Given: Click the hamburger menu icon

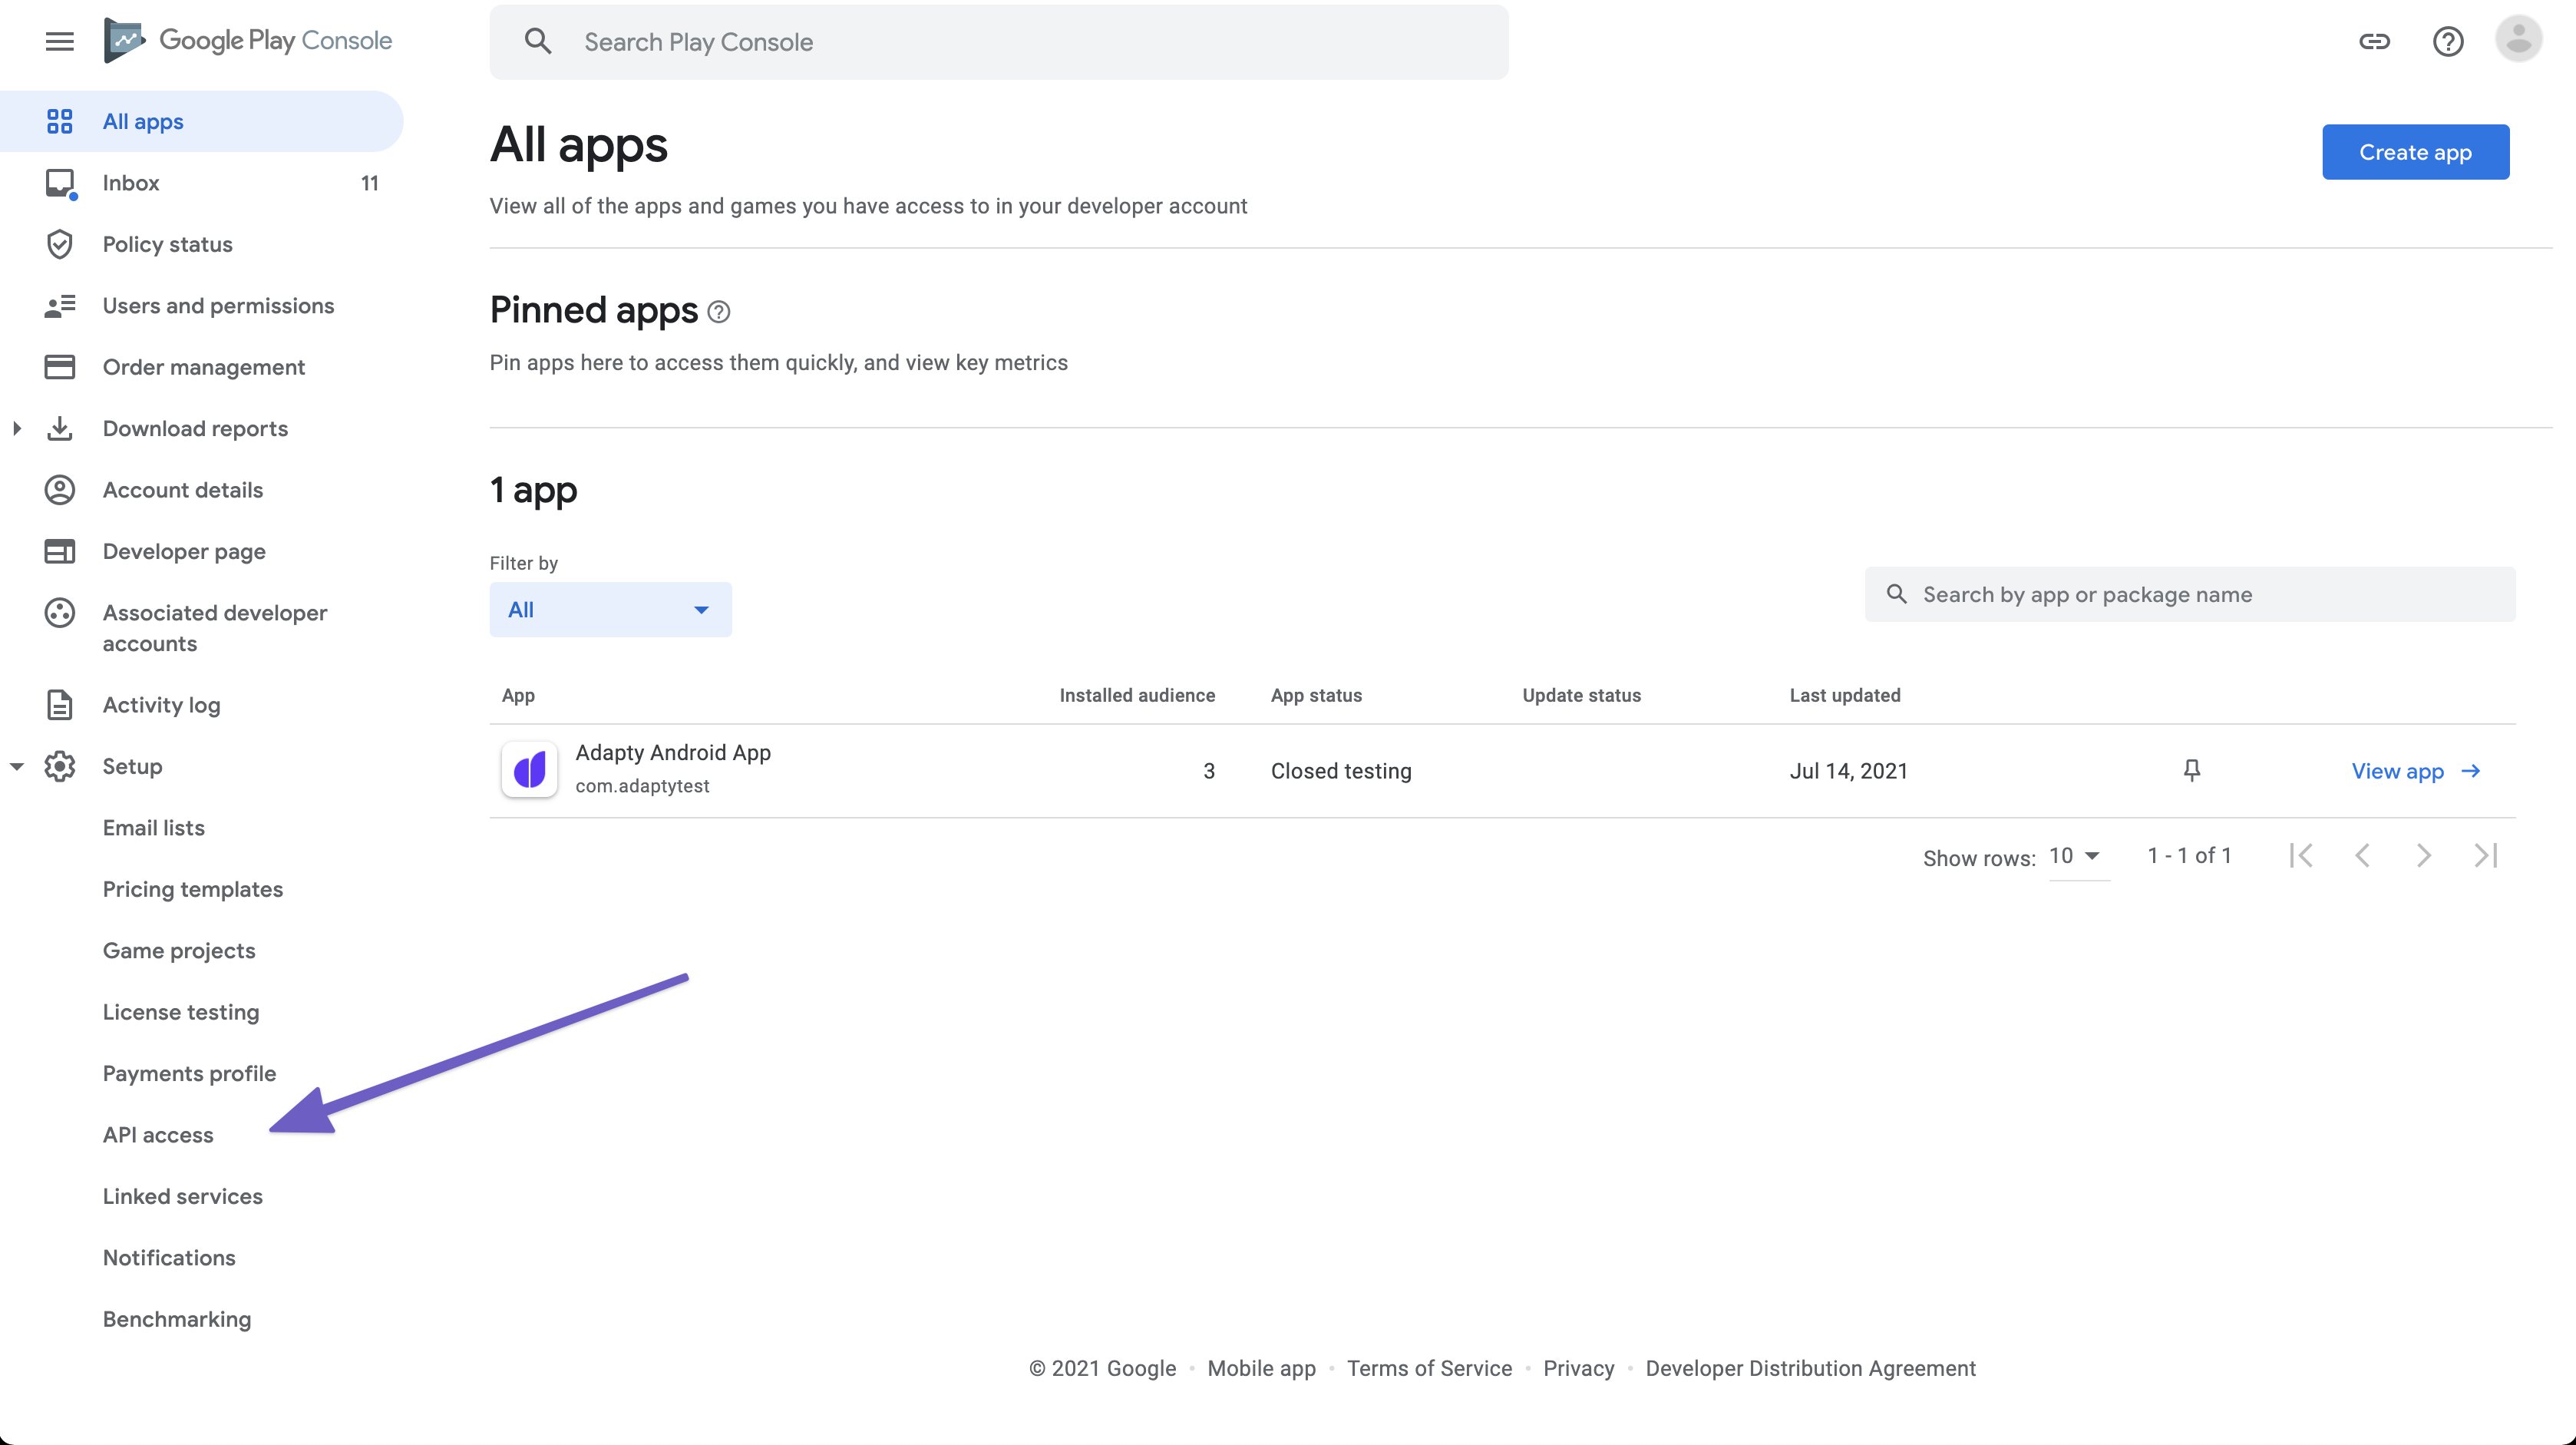Looking at the screenshot, I should click(x=60, y=41).
